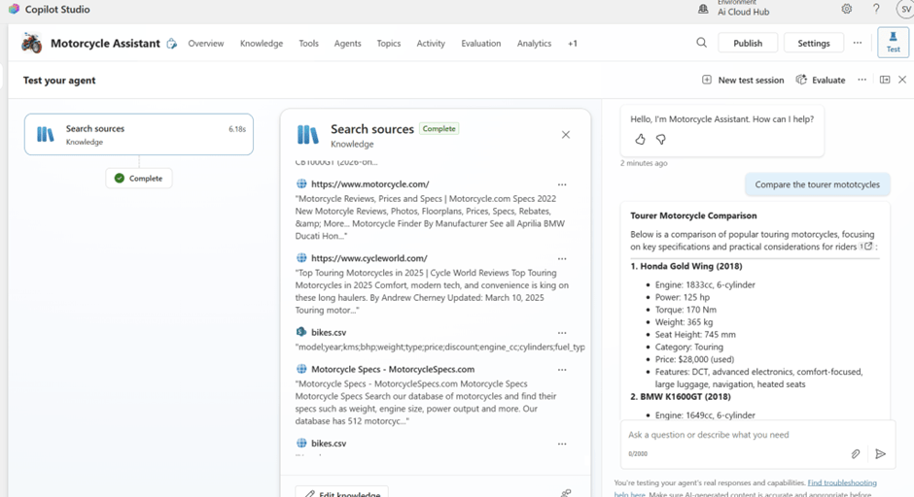914x497 pixels.
Task: Toggle the side panel layout icon
Action: point(885,80)
